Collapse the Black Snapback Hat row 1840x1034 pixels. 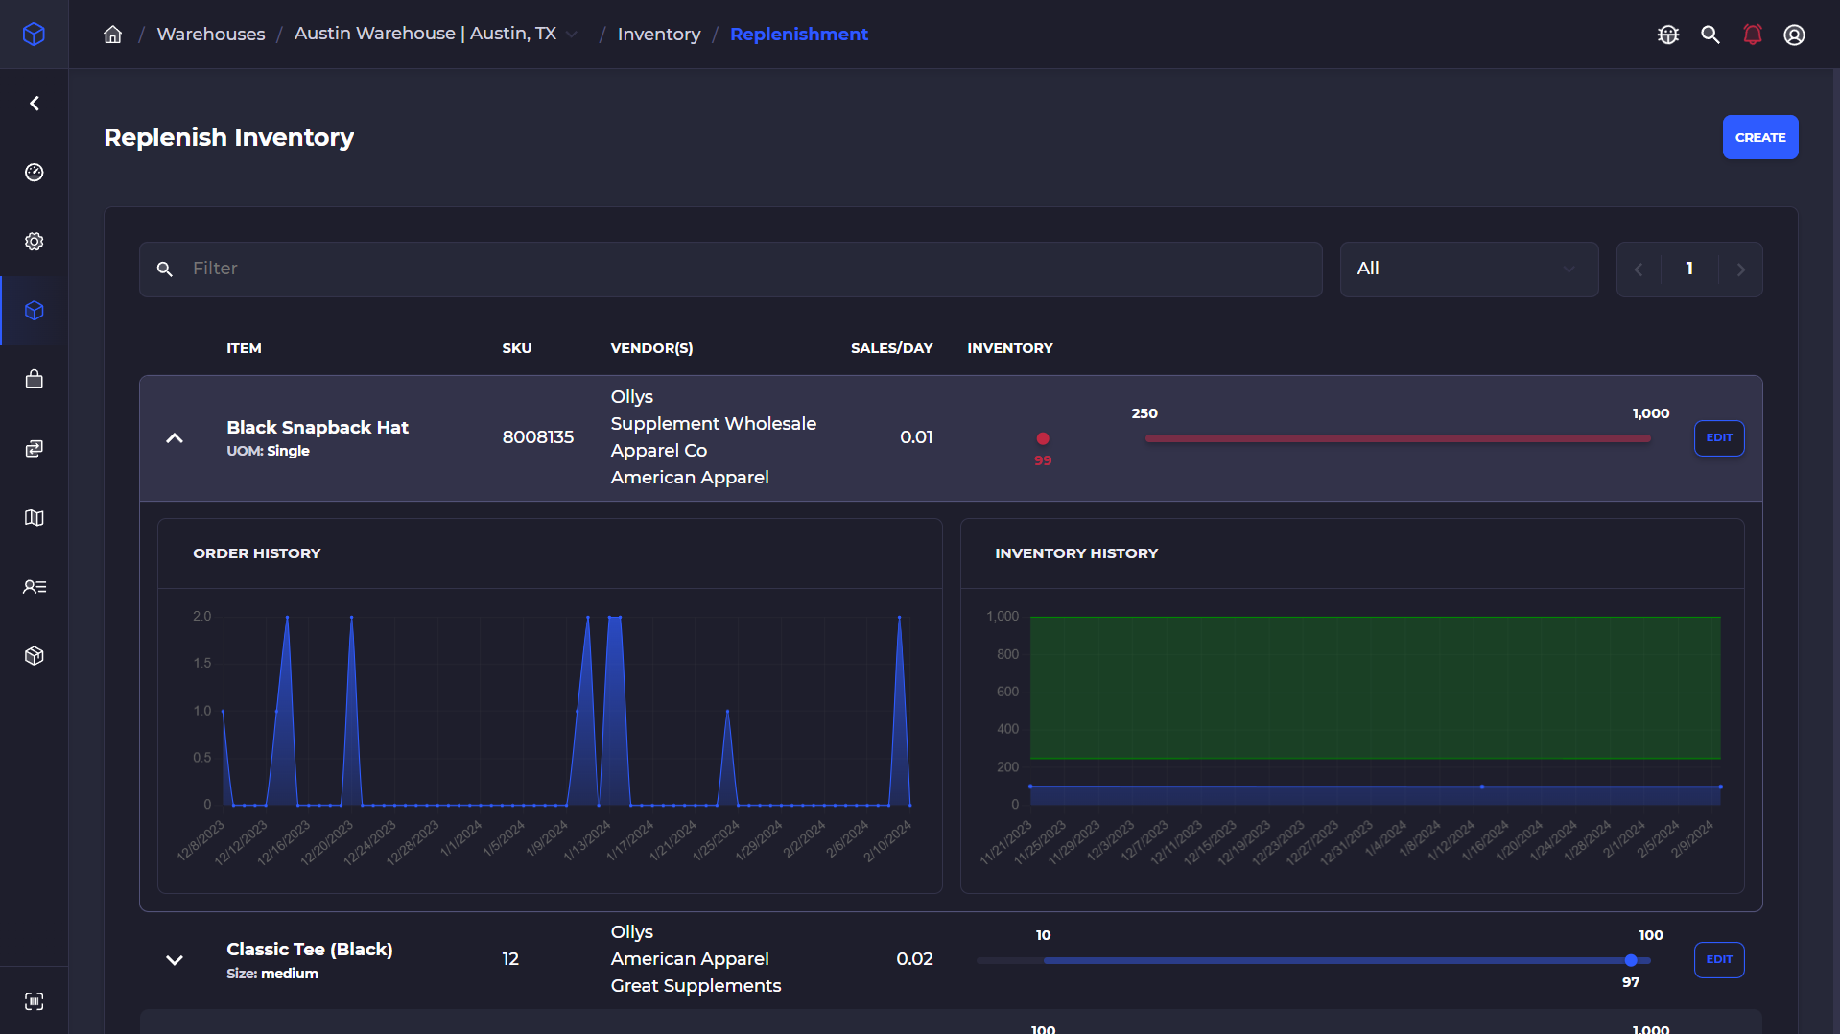175,438
